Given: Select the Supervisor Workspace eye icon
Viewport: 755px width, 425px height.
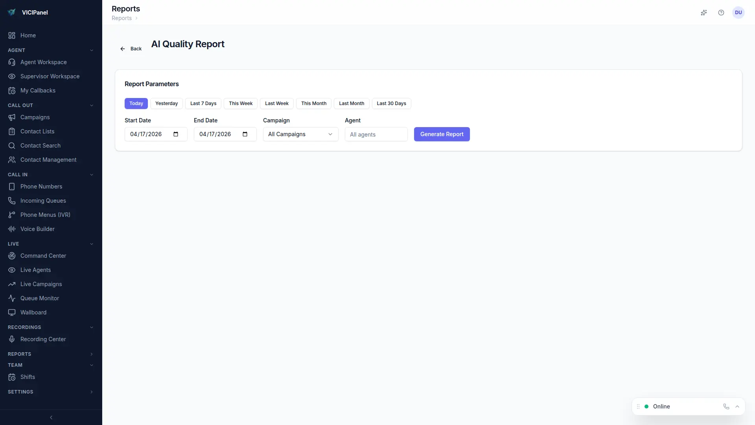Looking at the screenshot, I should [x=12, y=76].
